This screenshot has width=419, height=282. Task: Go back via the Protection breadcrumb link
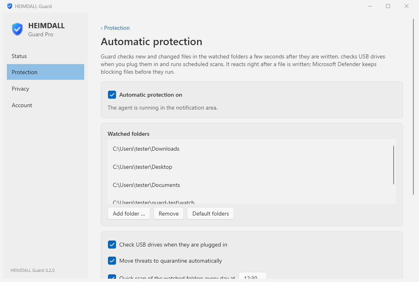click(x=115, y=28)
